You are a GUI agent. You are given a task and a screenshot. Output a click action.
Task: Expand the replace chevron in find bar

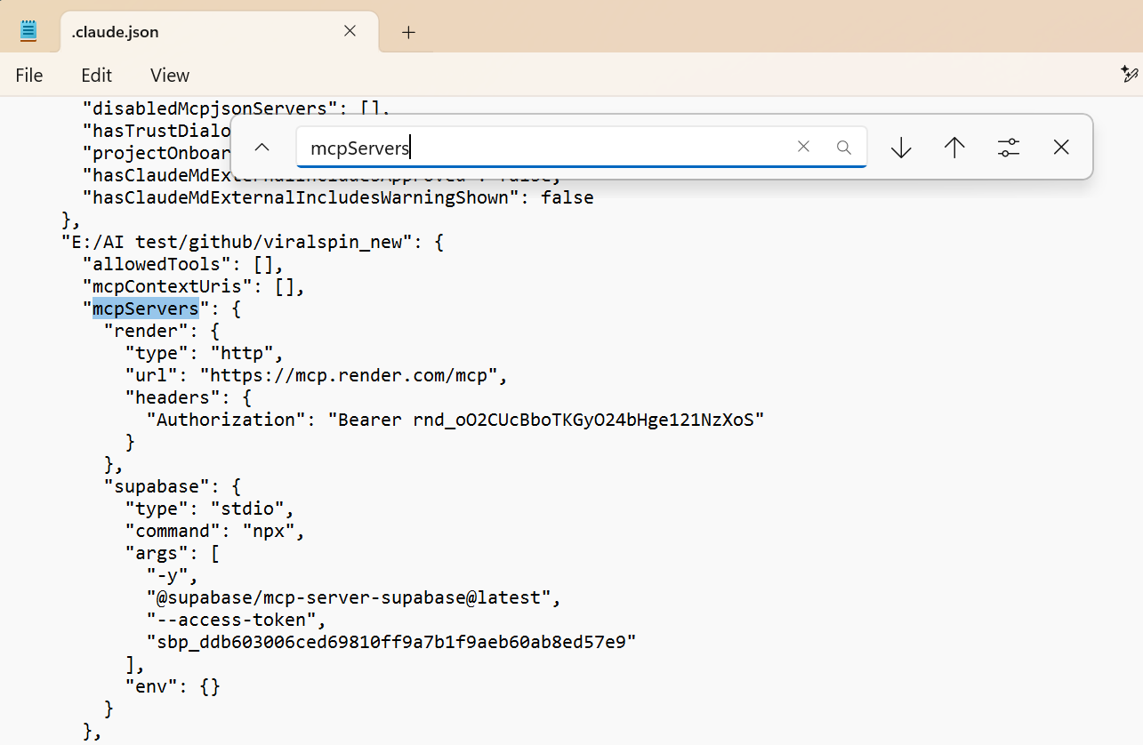pos(262,148)
